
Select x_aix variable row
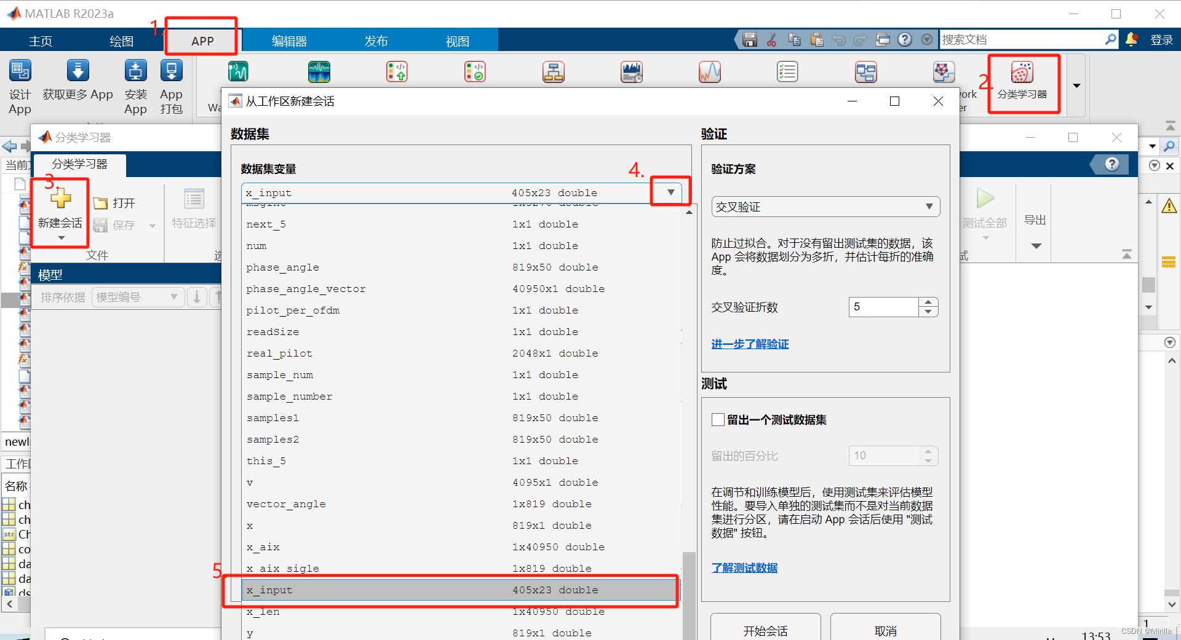coord(461,547)
